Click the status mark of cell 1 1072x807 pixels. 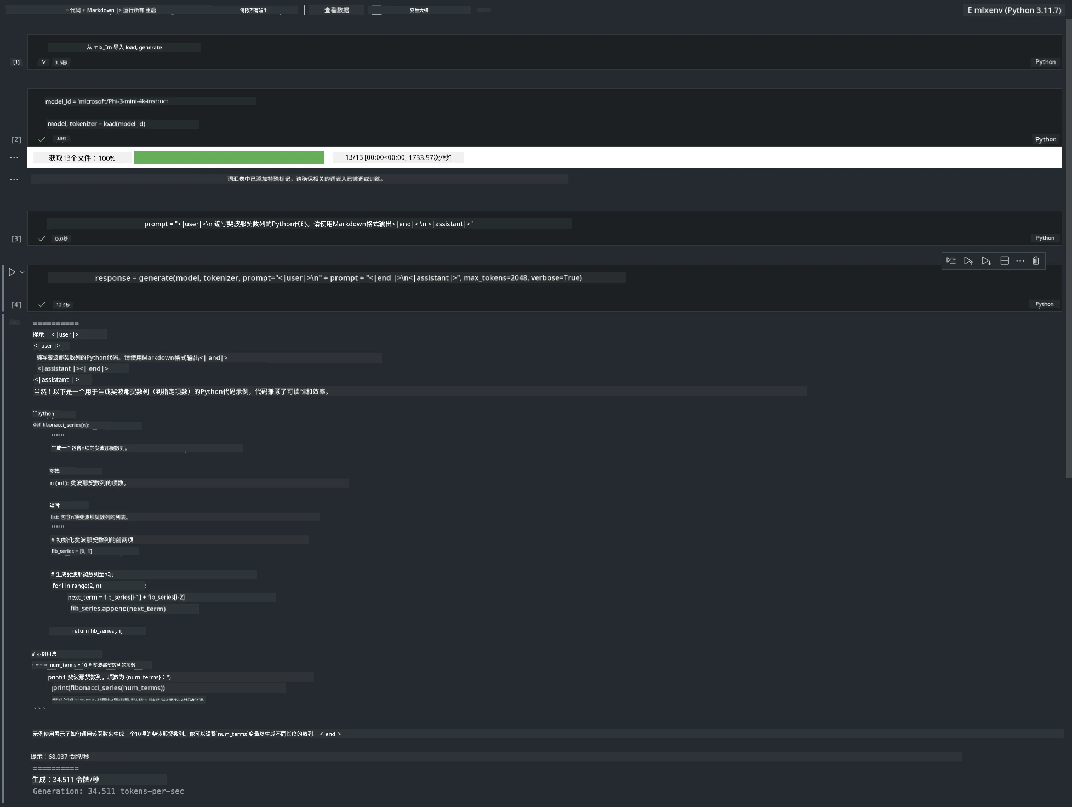click(43, 62)
